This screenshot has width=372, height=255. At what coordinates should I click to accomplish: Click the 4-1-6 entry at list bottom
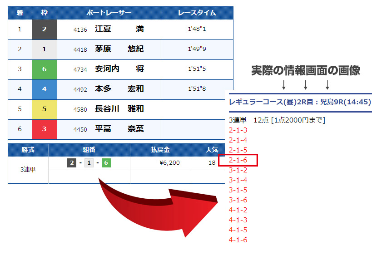pos(238,240)
